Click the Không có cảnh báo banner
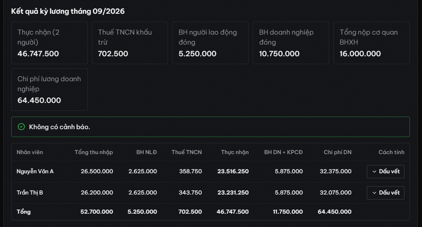Screen dimensions: 422x227 coord(211,127)
